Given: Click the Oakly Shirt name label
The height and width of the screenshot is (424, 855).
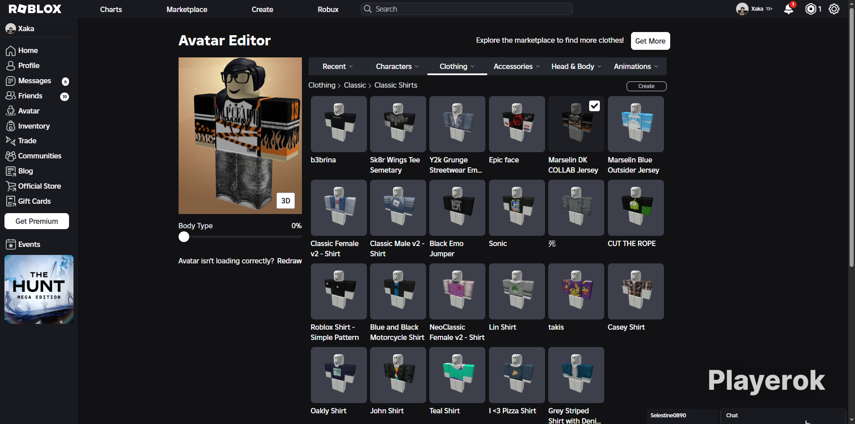Looking at the screenshot, I should pyautogui.click(x=329, y=411).
